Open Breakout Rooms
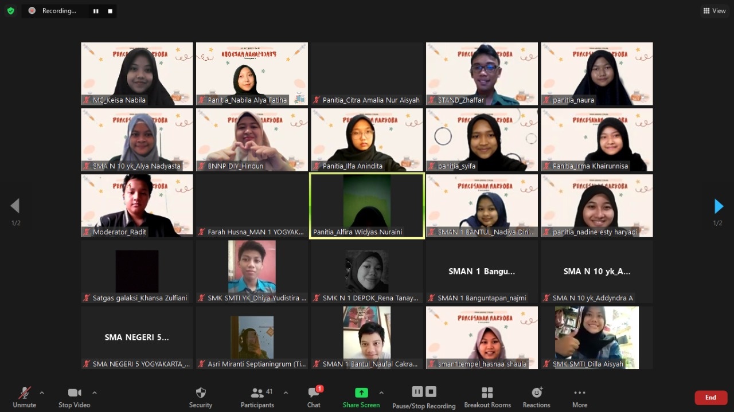The height and width of the screenshot is (412, 734). pos(487,397)
